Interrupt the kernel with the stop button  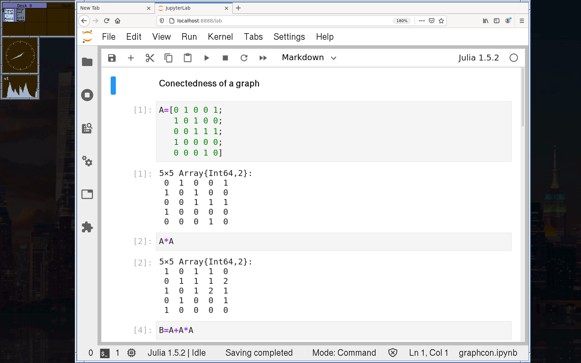pyautogui.click(x=225, y=58)
